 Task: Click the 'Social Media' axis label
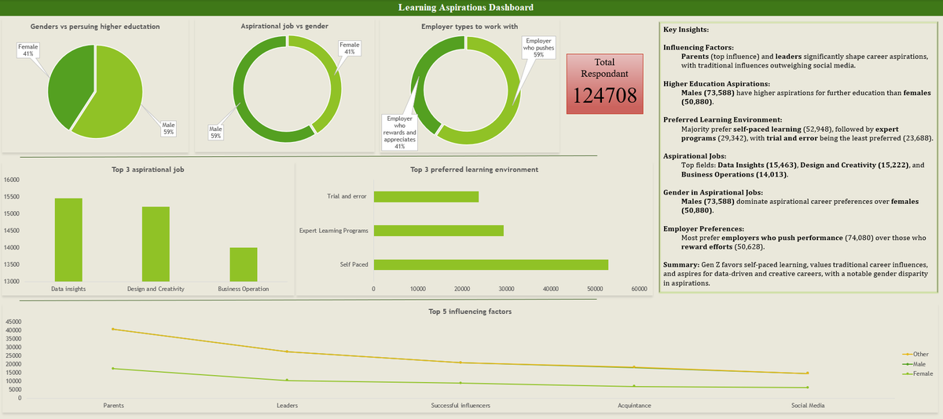coord(808,406)
